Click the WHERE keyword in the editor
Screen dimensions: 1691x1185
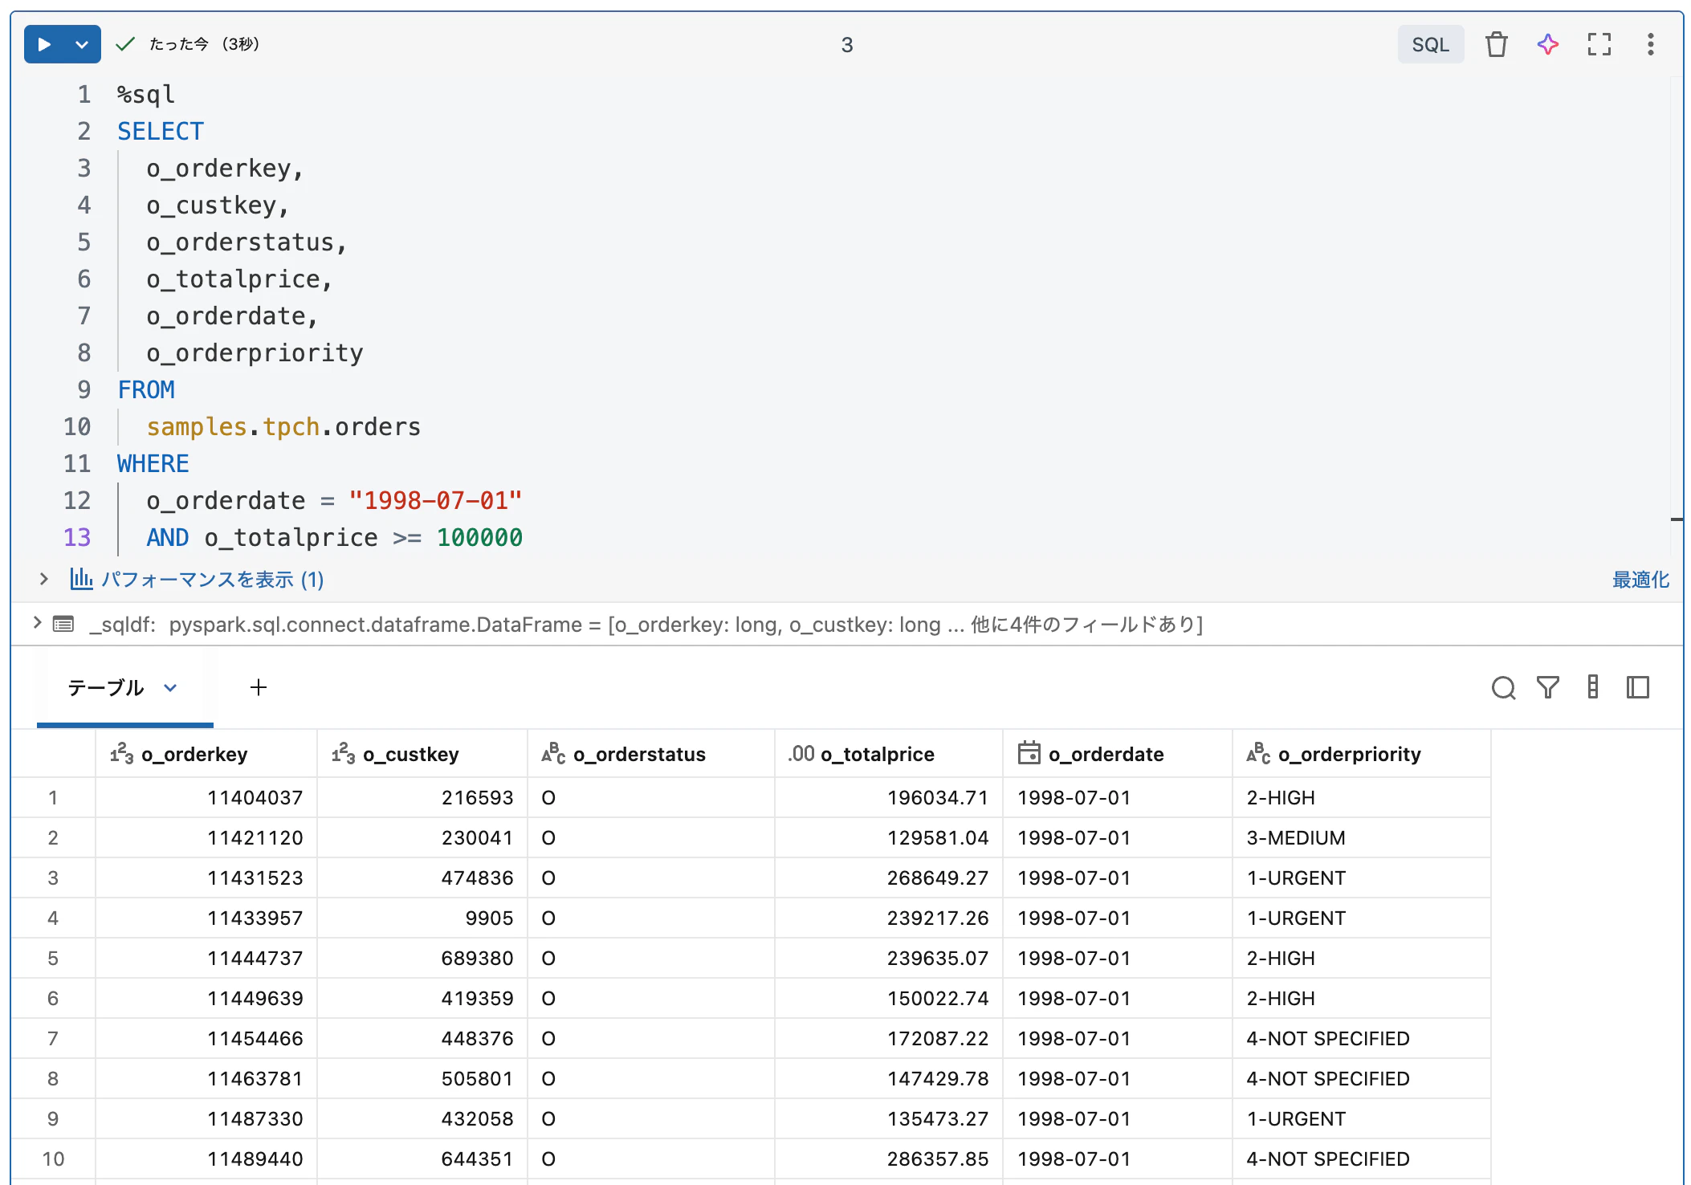point(153,463)
